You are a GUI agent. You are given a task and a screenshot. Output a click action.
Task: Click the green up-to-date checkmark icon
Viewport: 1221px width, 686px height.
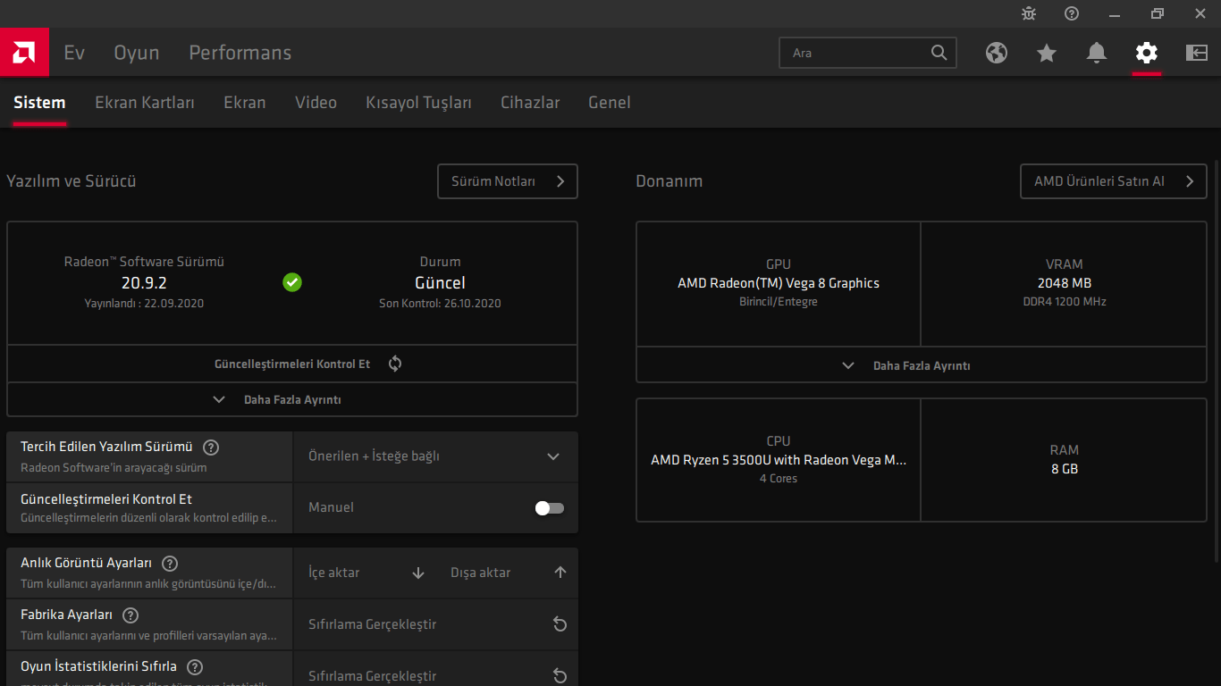292,282
